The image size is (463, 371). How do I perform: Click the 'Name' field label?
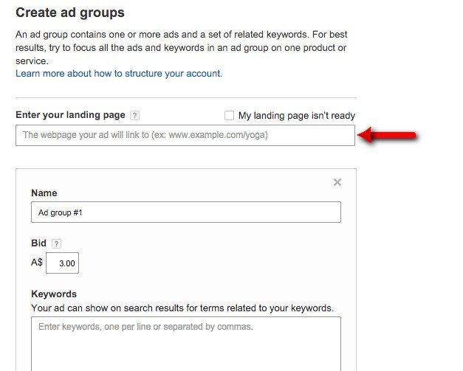(x=44, y=193)
